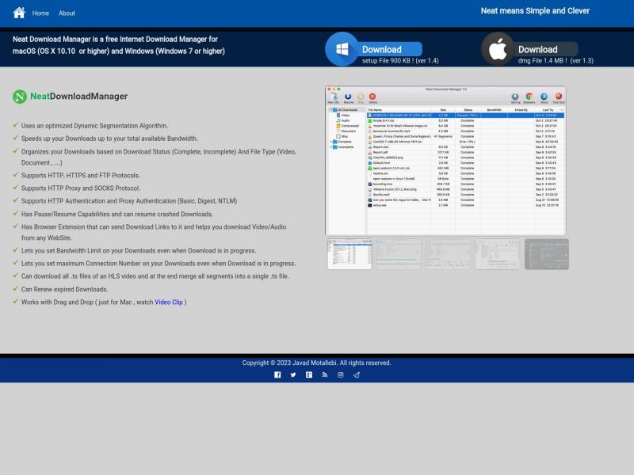The width and height of the screenshot is (634, 475).
Task: Click the 'dmg File 1.4 MB ! (ver 1.3)' caption
Action: click(556, 61)
